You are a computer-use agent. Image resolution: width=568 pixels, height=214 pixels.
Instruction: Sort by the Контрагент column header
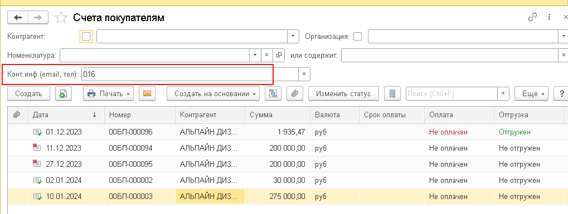click(x=210, y=115)
